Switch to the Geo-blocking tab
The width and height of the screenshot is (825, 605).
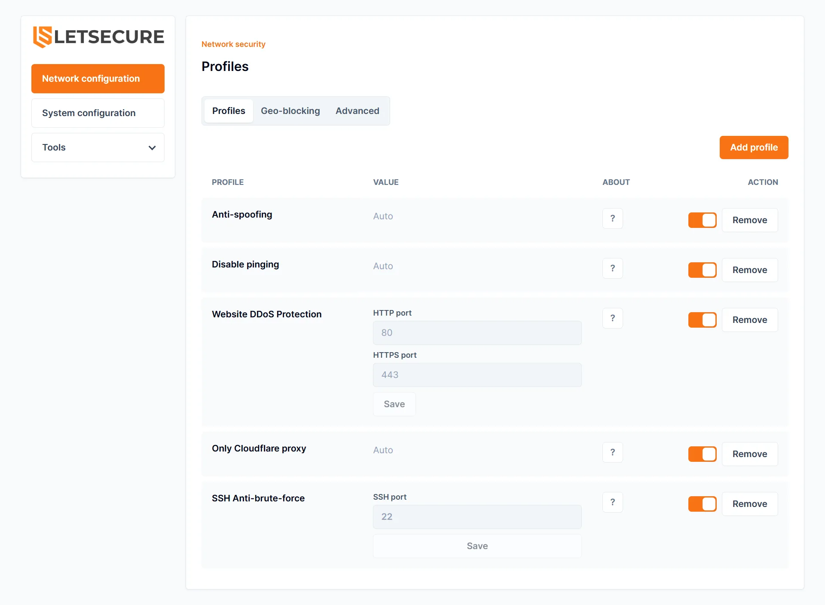click(x=290, y=111)
